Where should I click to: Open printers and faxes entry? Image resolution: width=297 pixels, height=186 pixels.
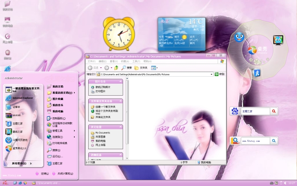pyautogui.click(x=57, y=143)
